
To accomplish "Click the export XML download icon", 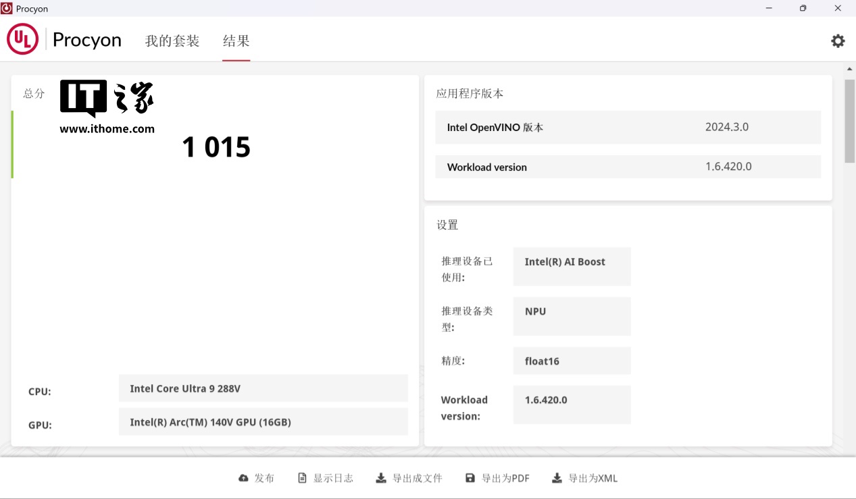I will pos(557,478).
